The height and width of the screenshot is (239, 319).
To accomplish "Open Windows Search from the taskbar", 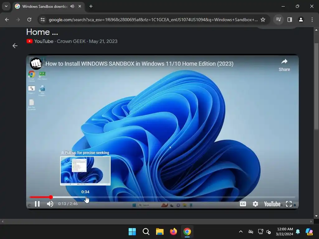I will (x=146, y=232).
